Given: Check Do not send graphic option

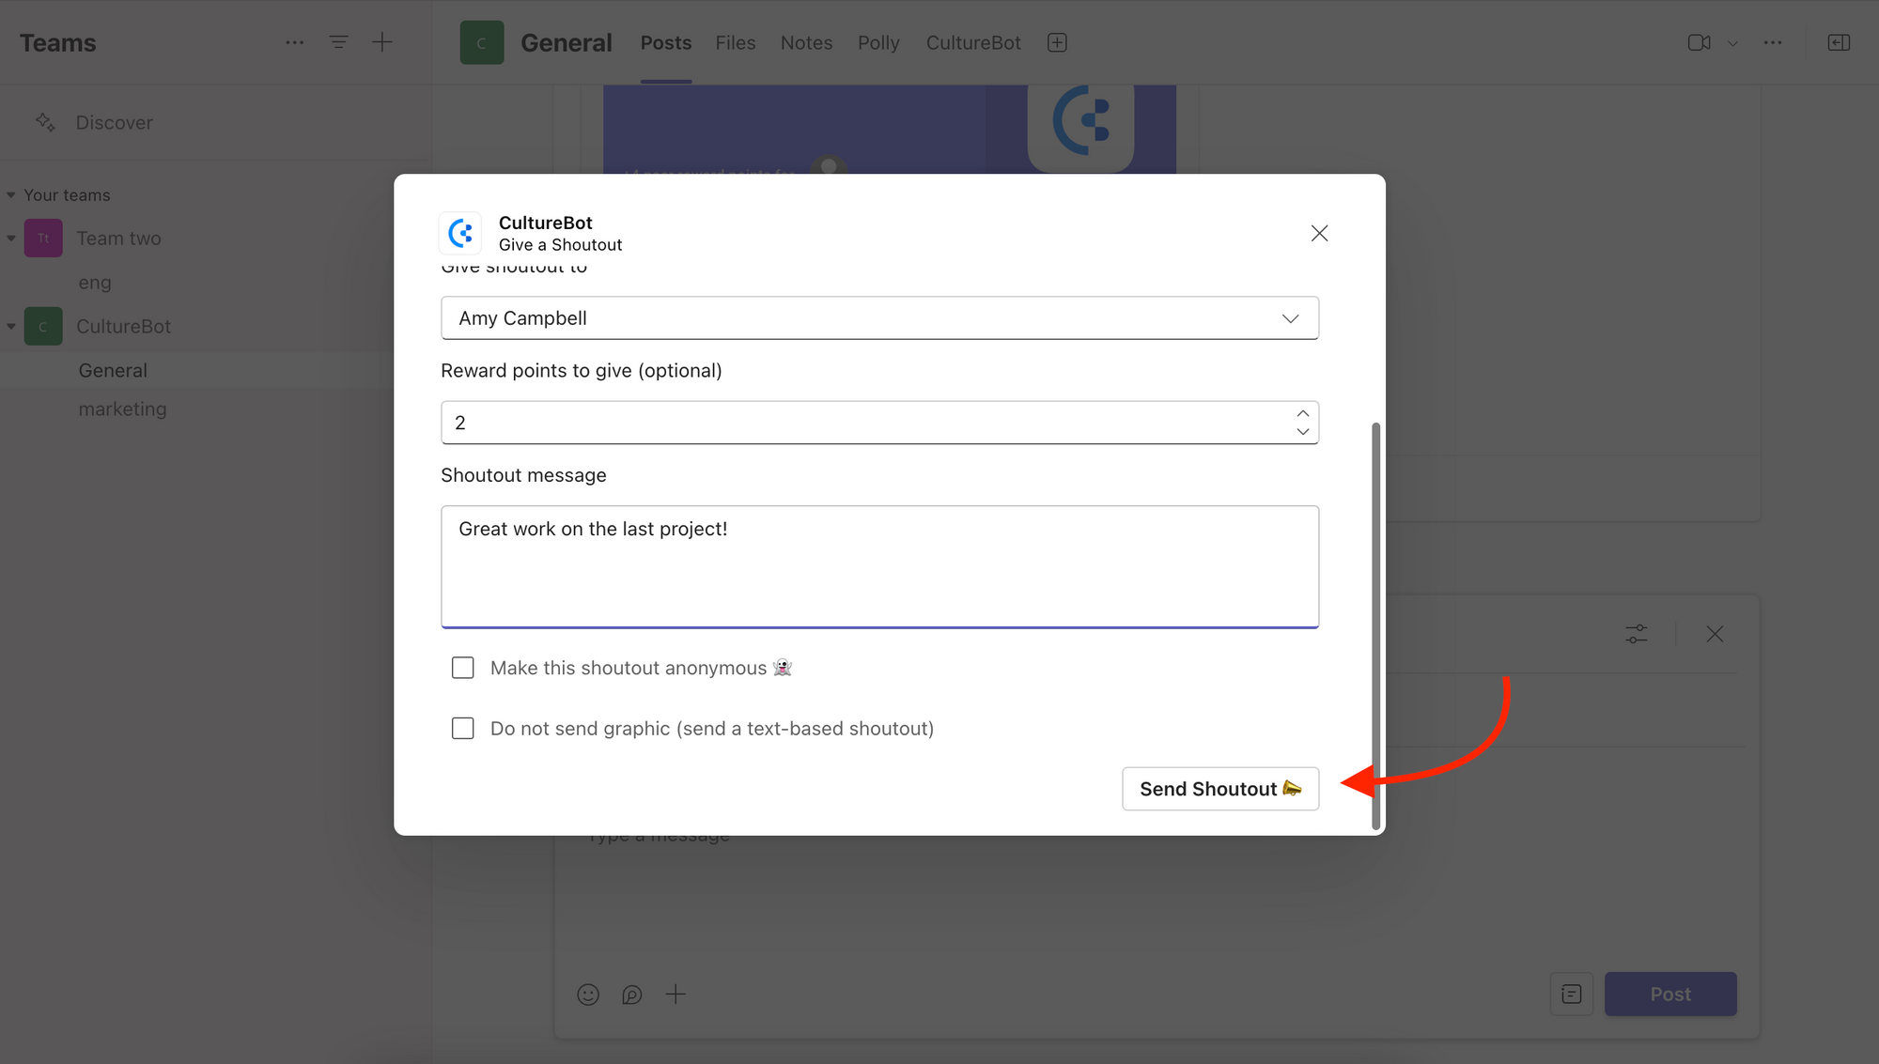Looking at the screenshot, I should [x=462, y=729].
